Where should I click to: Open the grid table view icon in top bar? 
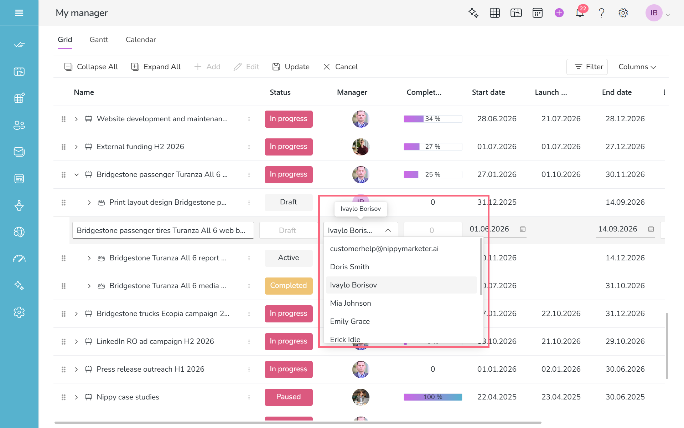tap(495, 13)
